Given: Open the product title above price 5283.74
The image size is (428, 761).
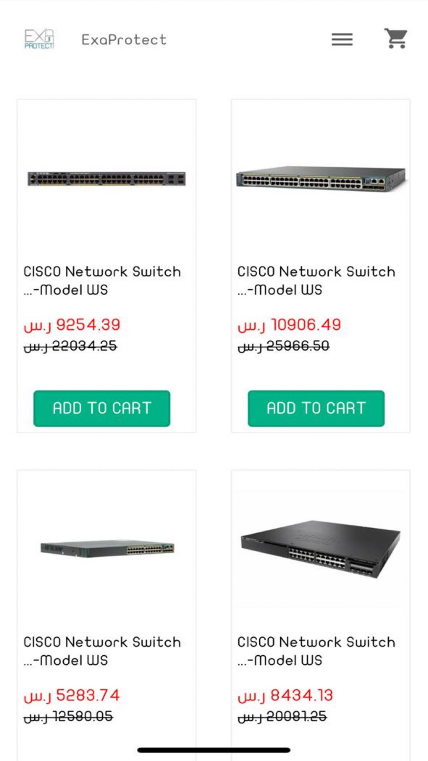Looking at the screenshot, I should (102, 651).
